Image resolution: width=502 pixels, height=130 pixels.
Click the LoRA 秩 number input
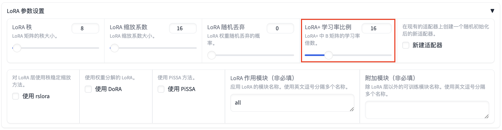coord(85,28)
